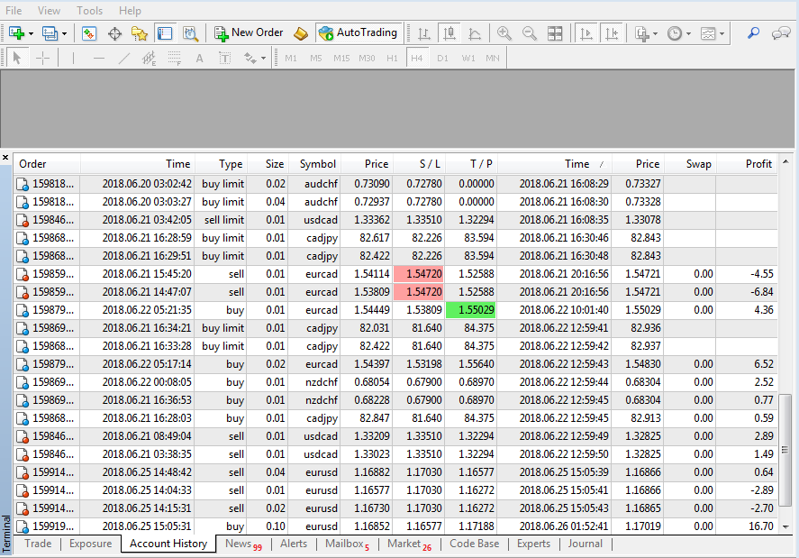The width and height of the screenshot is (799, 558).
Task: Switch to the Trade tab
Action: tap(38, 544)
